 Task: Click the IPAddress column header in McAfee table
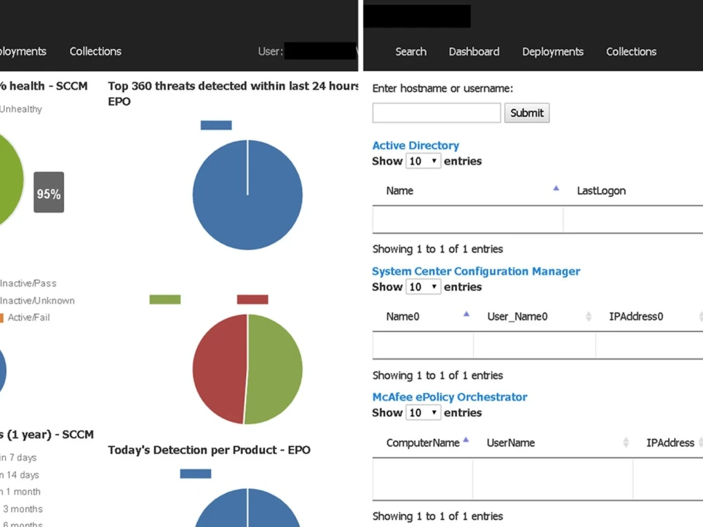pyautogui.click(x=670, y=443)
